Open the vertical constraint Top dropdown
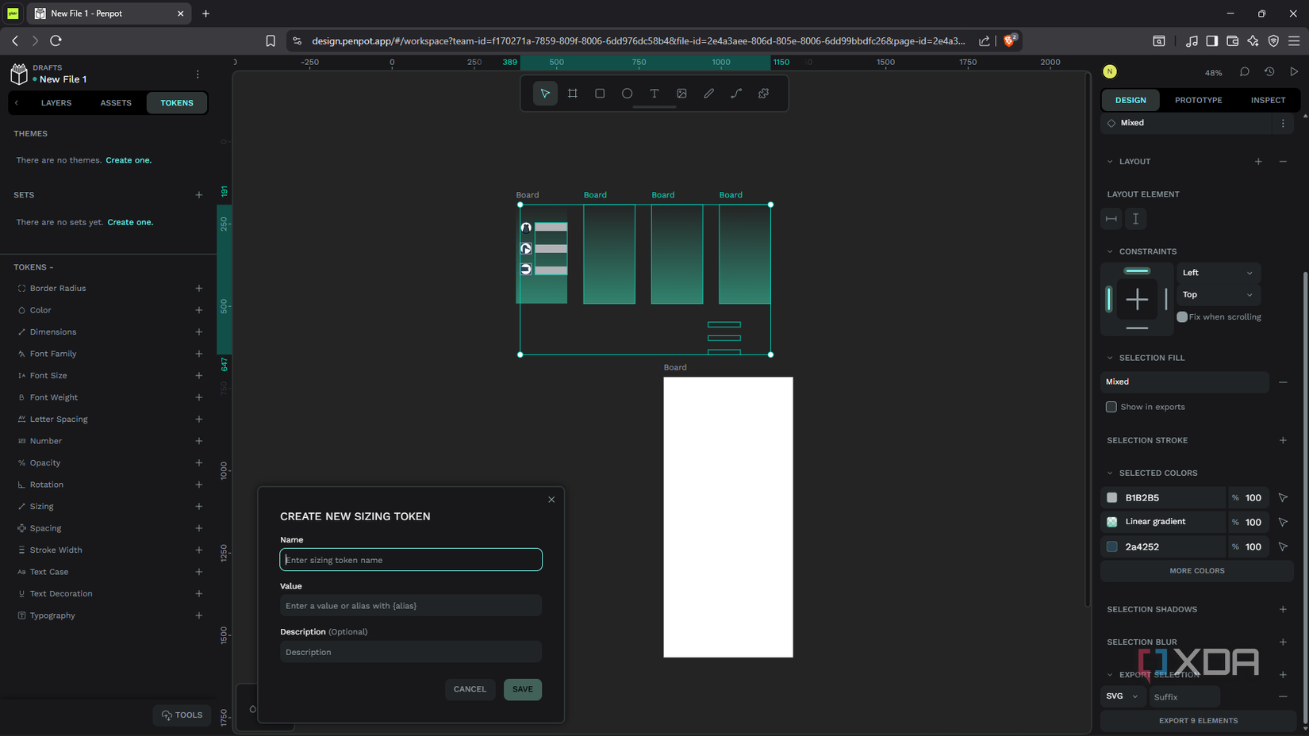Viewport: 1309px width, 736px height. click(1218, 295)
